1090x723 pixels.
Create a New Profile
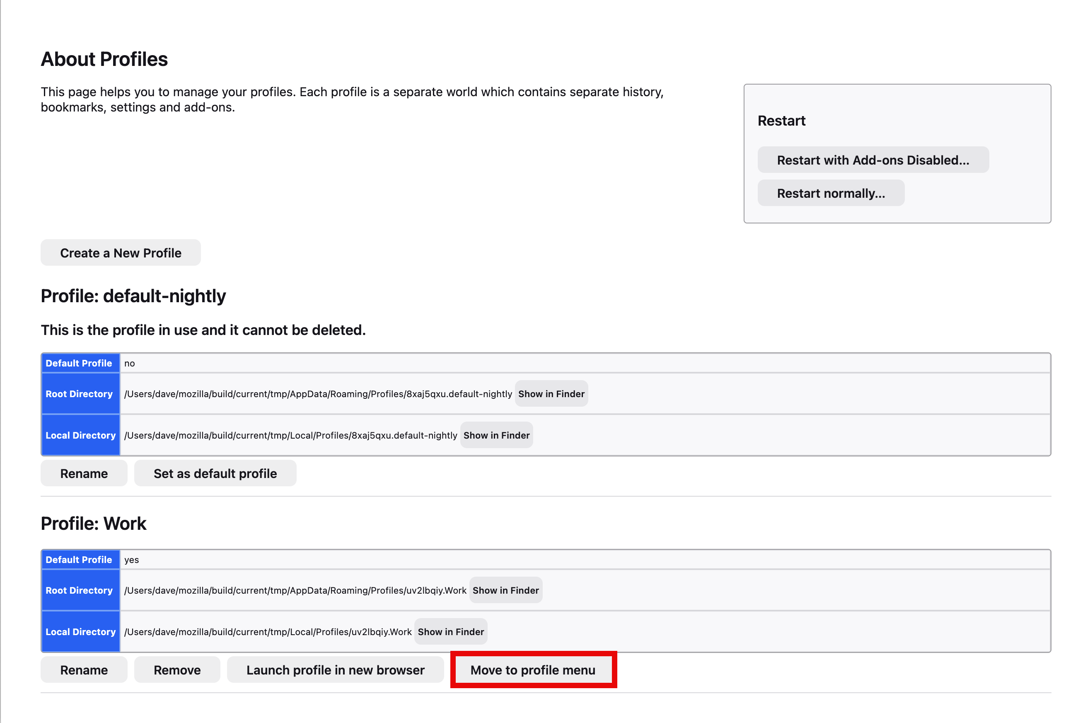(121, 253)
